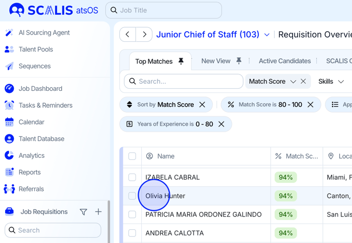Filter job requisitions with funnel icon
The width and height of the screenshot is (352, 243).
pos(83,212)
